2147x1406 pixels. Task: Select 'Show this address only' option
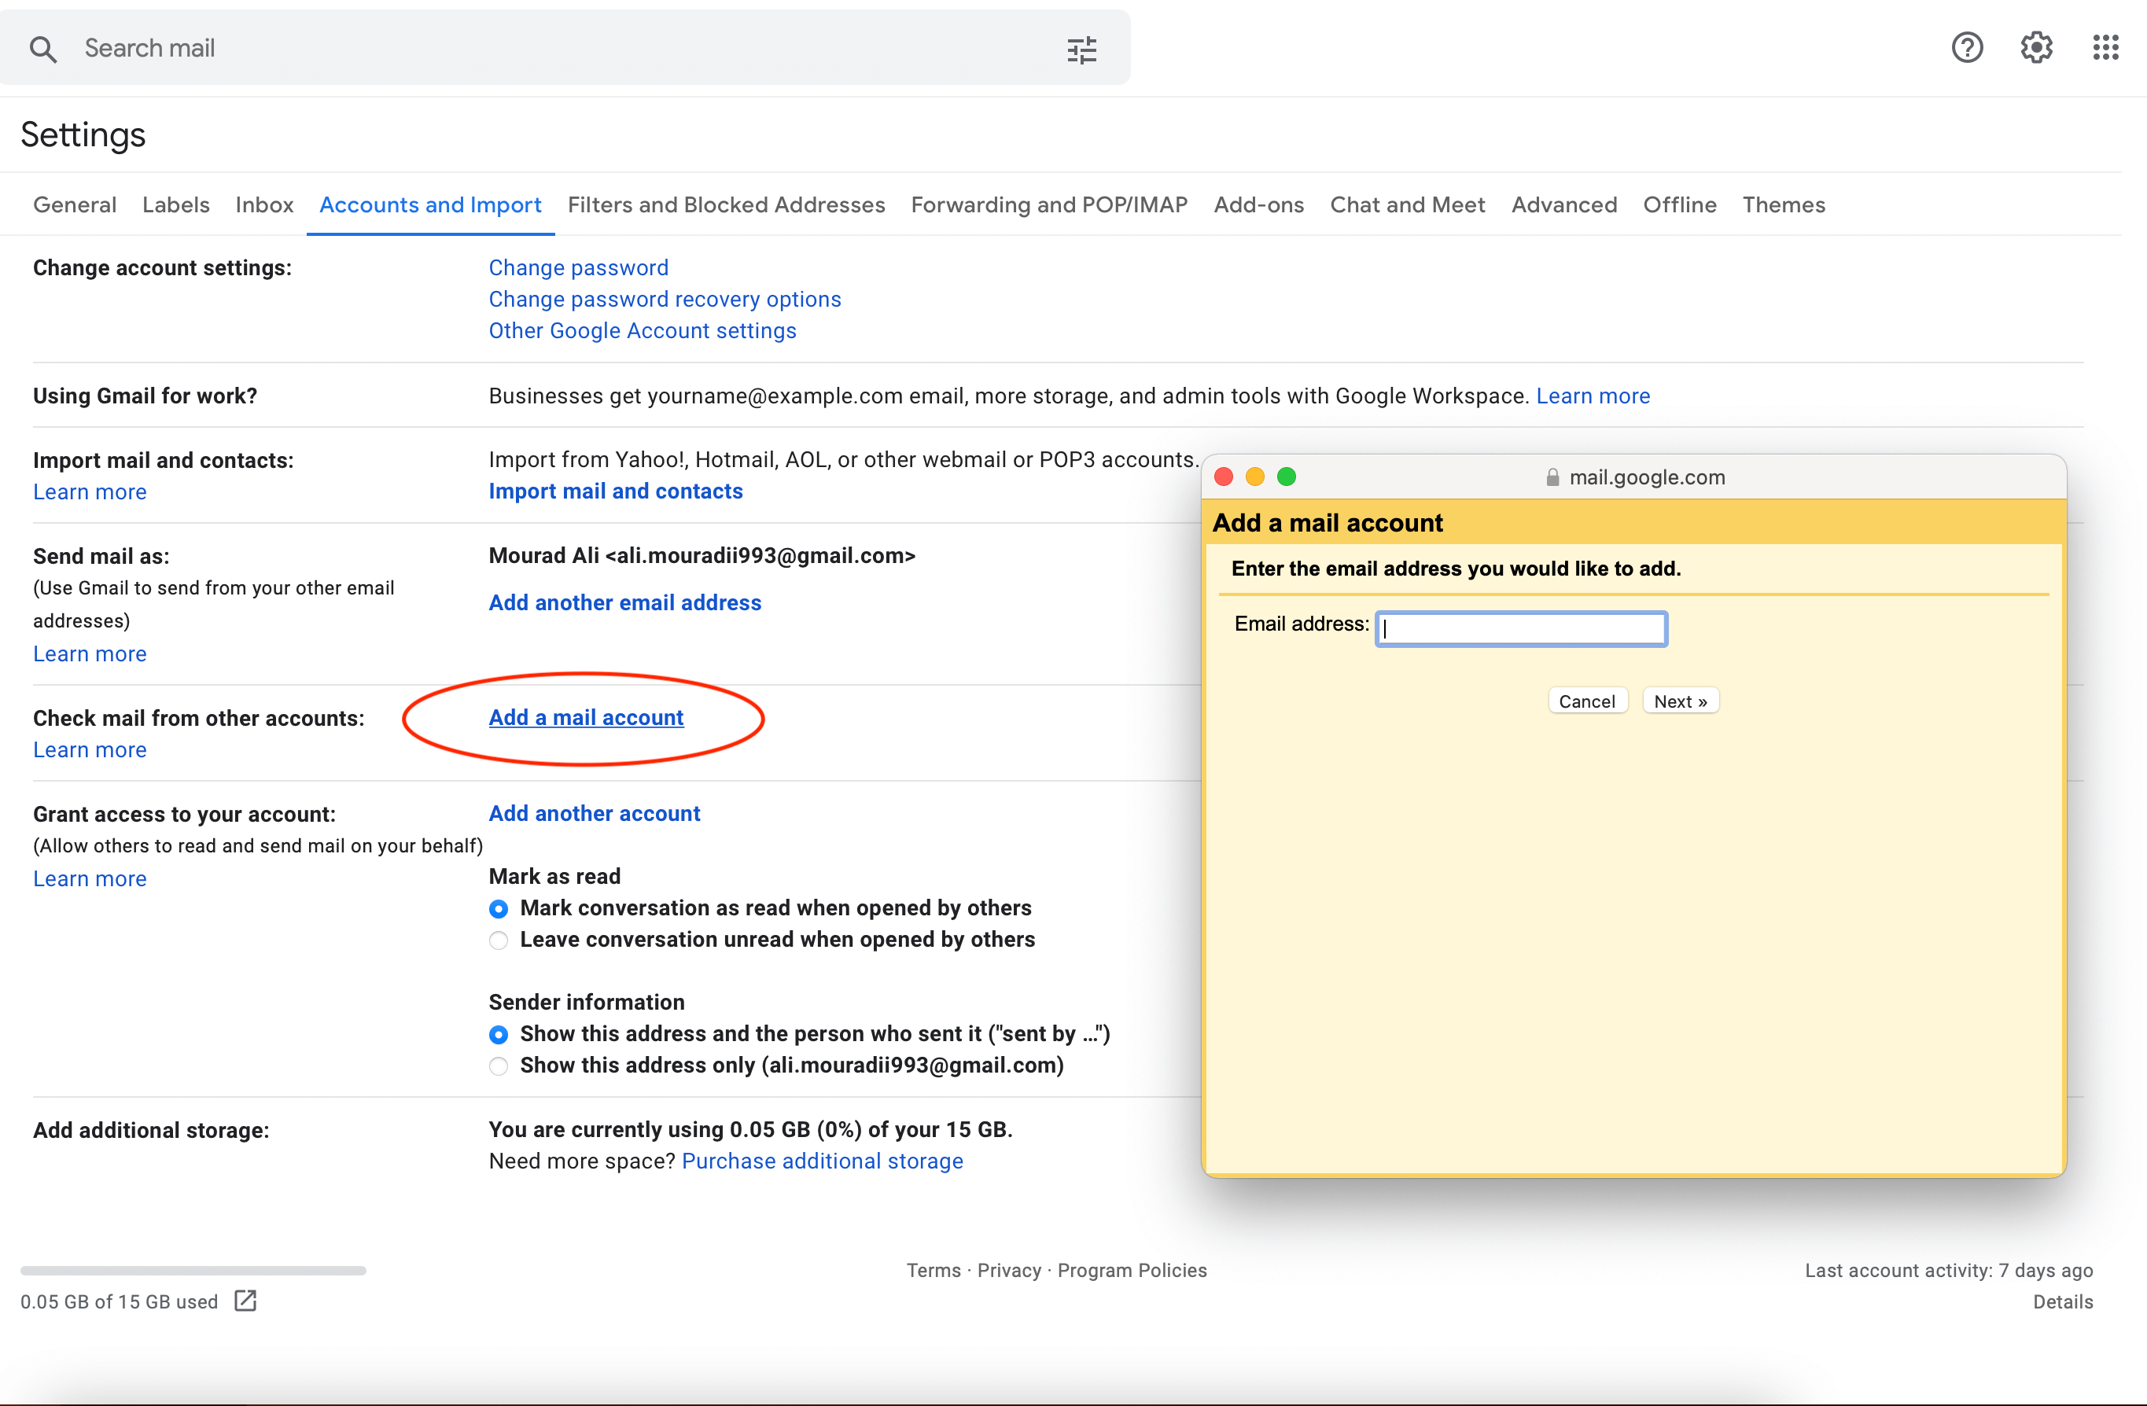coord(498,1066)
